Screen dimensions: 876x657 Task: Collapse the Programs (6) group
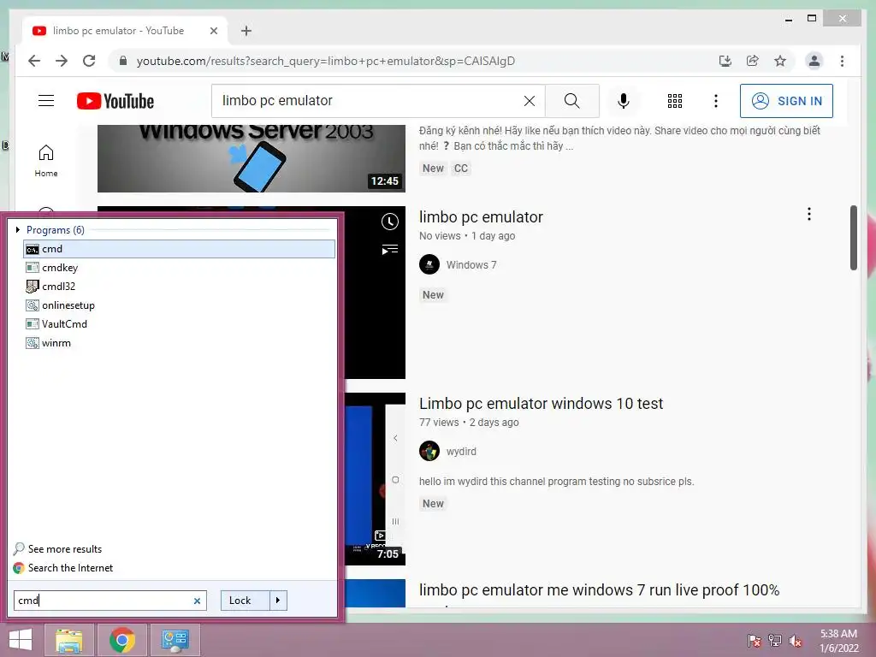[18, 229]
